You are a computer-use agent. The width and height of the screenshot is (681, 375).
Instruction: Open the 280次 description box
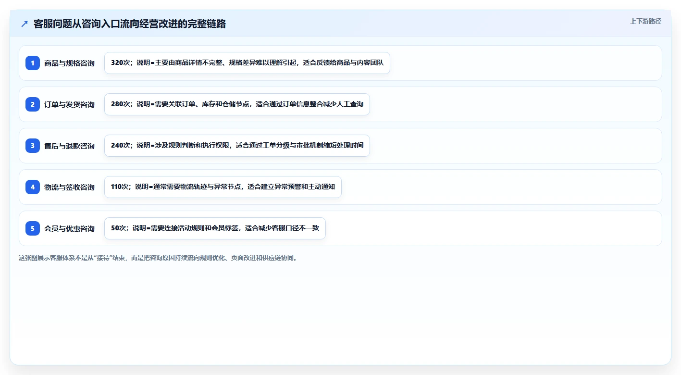pos(237,104)
